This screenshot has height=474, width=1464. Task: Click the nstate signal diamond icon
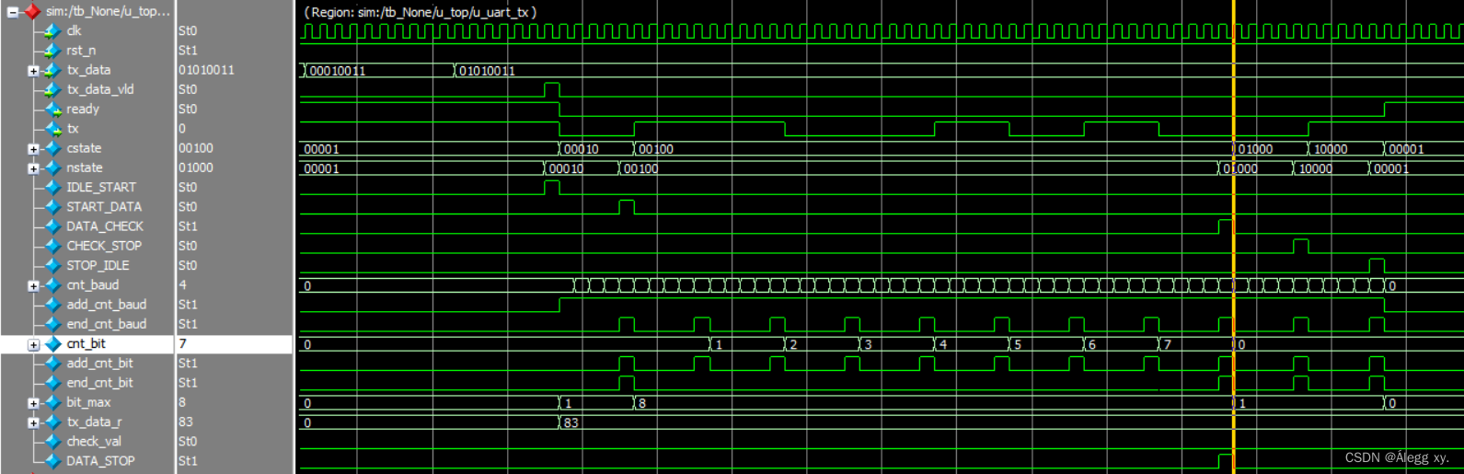(x=52, y=168)
